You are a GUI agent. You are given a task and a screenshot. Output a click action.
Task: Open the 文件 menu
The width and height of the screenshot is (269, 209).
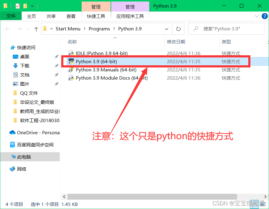(x=11, y=16)
